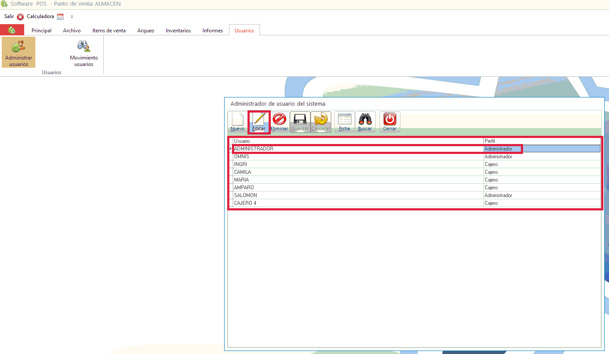Click the Editar pencil icon

tap(259, 122)
